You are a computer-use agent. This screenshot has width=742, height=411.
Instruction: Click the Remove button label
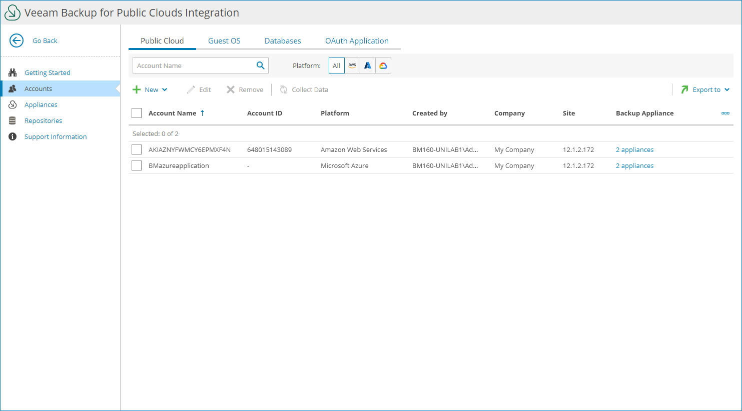click(251, 89)
